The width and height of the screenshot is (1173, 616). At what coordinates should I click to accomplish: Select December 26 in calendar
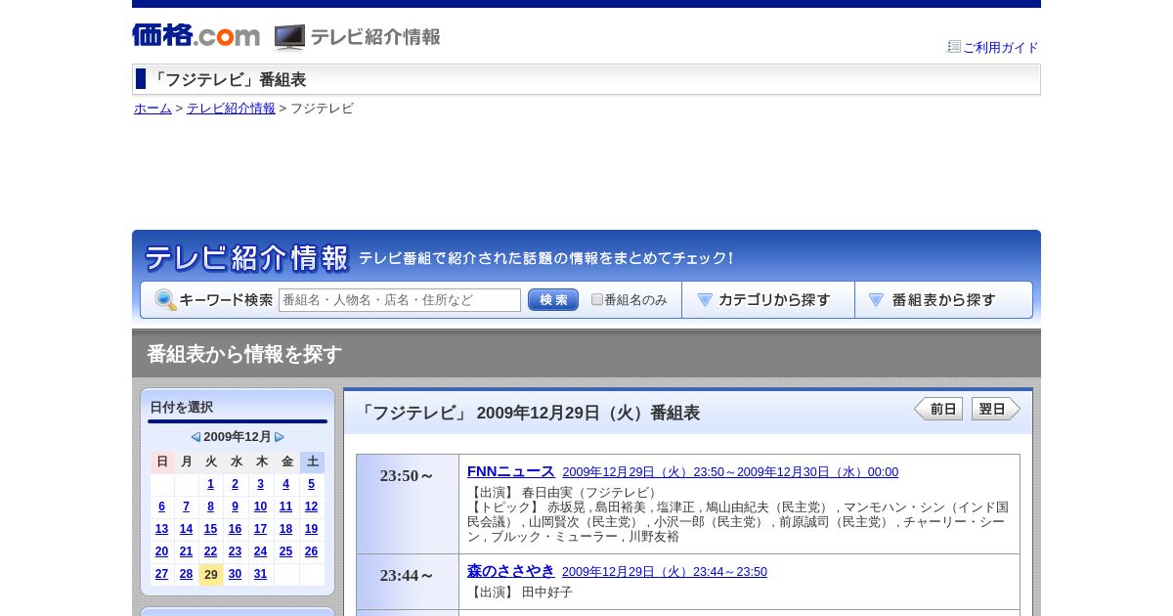(x=311, y=551)
